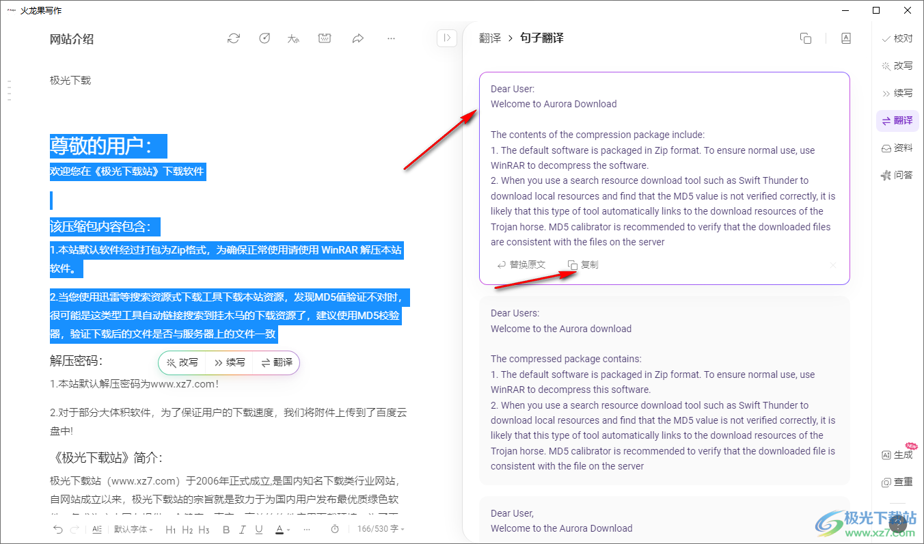The height and width of the screenshot is (544, 924).
Task: Click the language setting A icon in panel
Action: [845, 38]
